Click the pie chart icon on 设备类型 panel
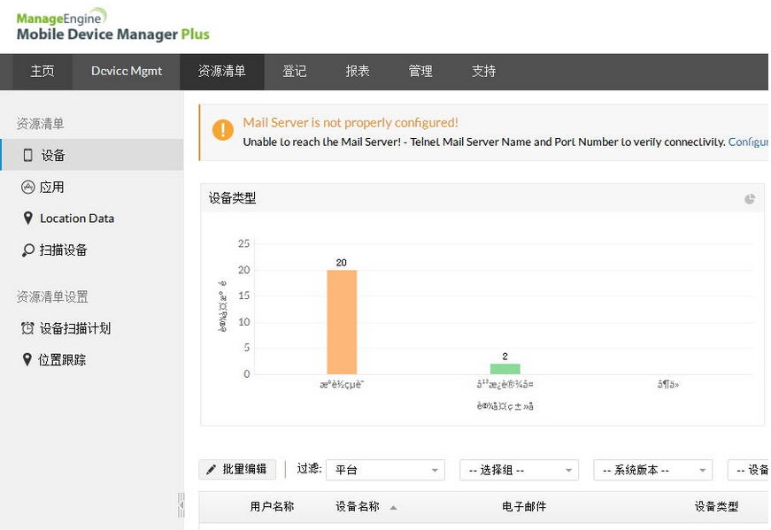Image resolution: width=771 pixels, height=530 pixels. (x=750, y=198)
